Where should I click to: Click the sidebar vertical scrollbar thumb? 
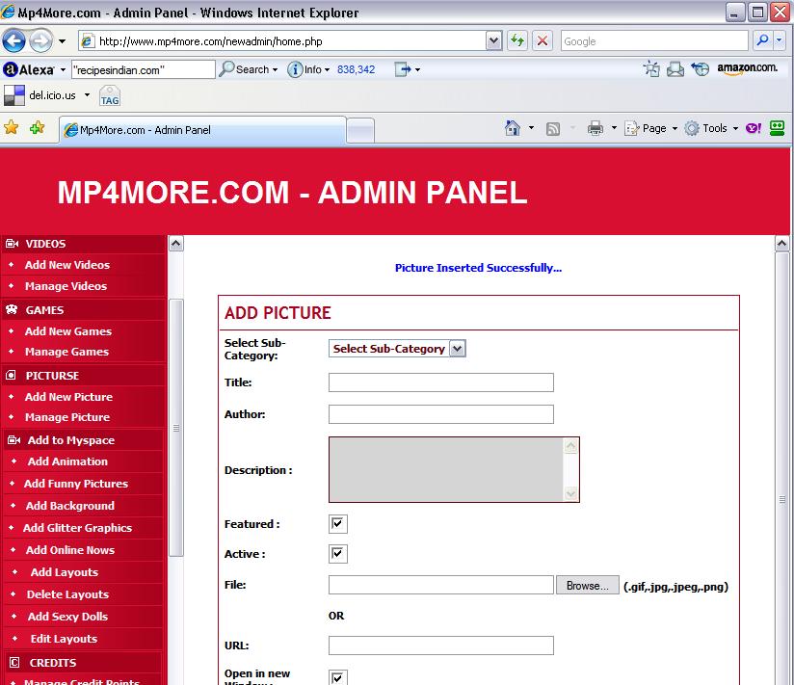[x=175, y=428]
